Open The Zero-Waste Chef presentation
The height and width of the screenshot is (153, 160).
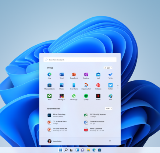point(57,129)
